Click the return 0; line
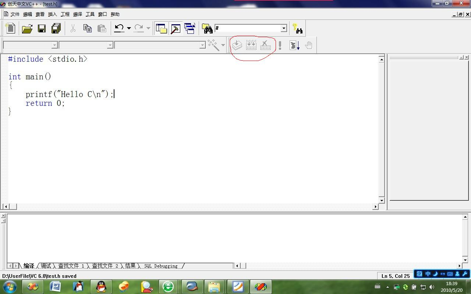Screen dimensions: 471x294 coord(45,103)
